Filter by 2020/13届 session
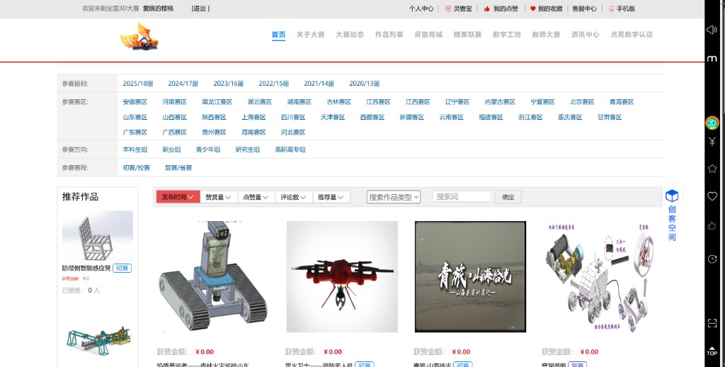725x367 pixels. [x=365, y=84]
